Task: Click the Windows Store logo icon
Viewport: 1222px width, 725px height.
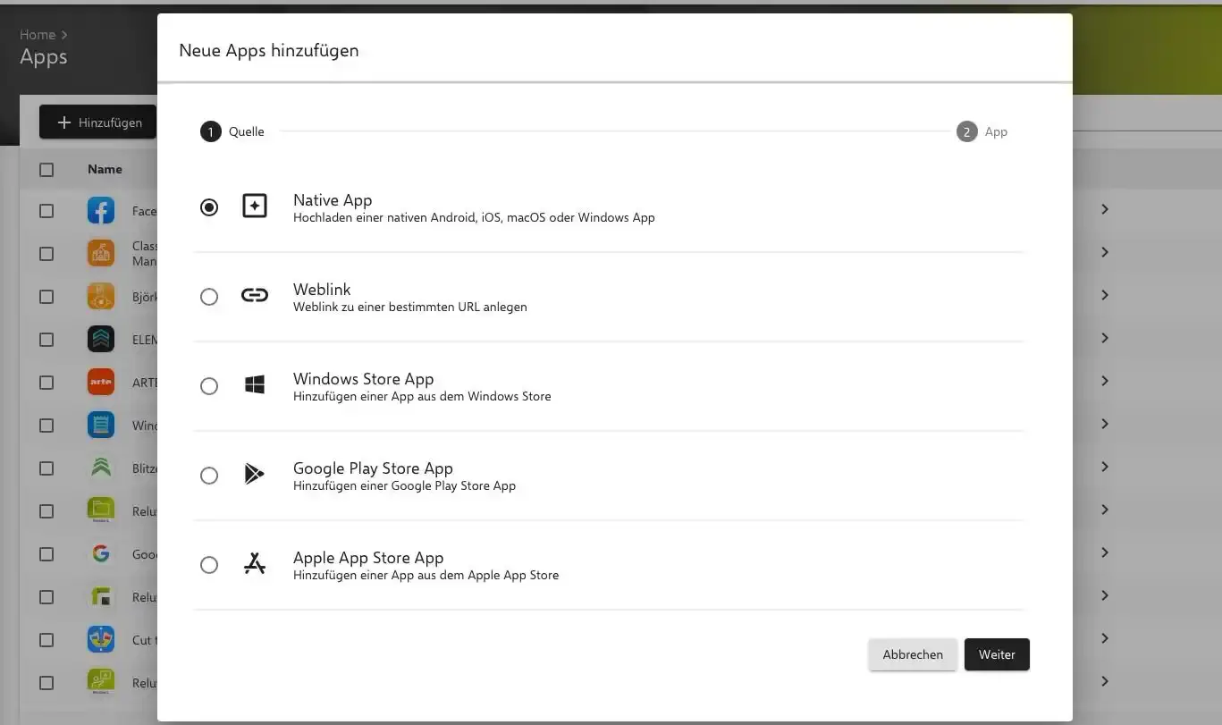Action: point(255,385)
